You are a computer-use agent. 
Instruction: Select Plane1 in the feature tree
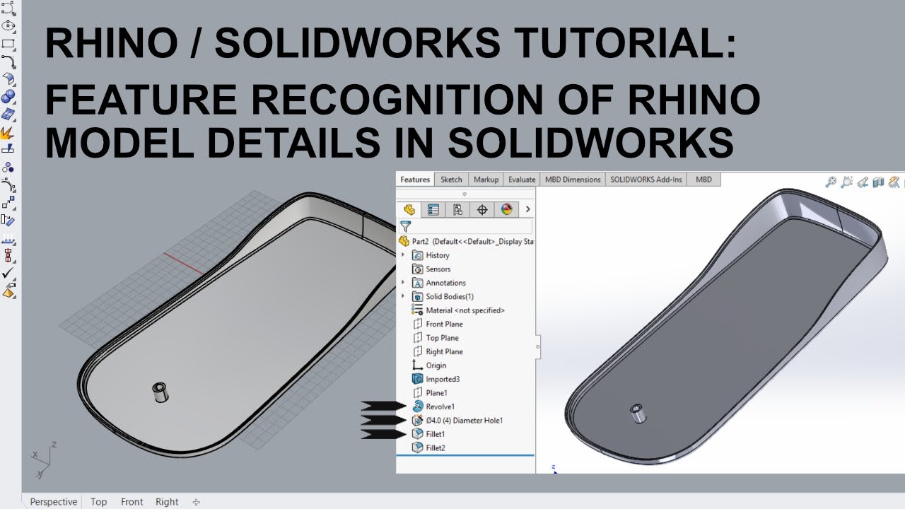pyautogui.click(x=429, y=393)
